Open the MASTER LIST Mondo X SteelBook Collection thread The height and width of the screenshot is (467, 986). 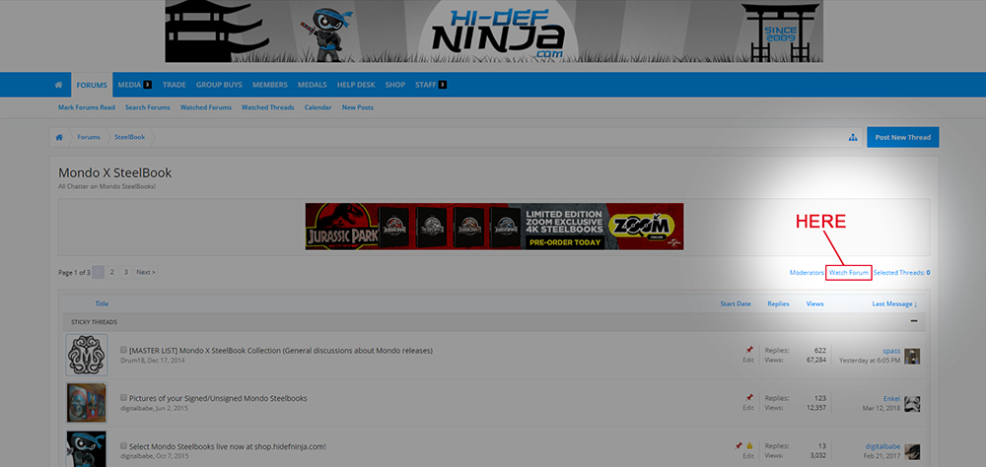(x=280, y=350)
